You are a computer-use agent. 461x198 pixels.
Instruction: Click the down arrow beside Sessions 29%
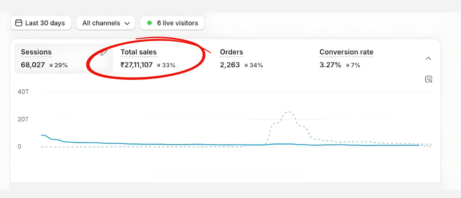[x=51, y=65]
